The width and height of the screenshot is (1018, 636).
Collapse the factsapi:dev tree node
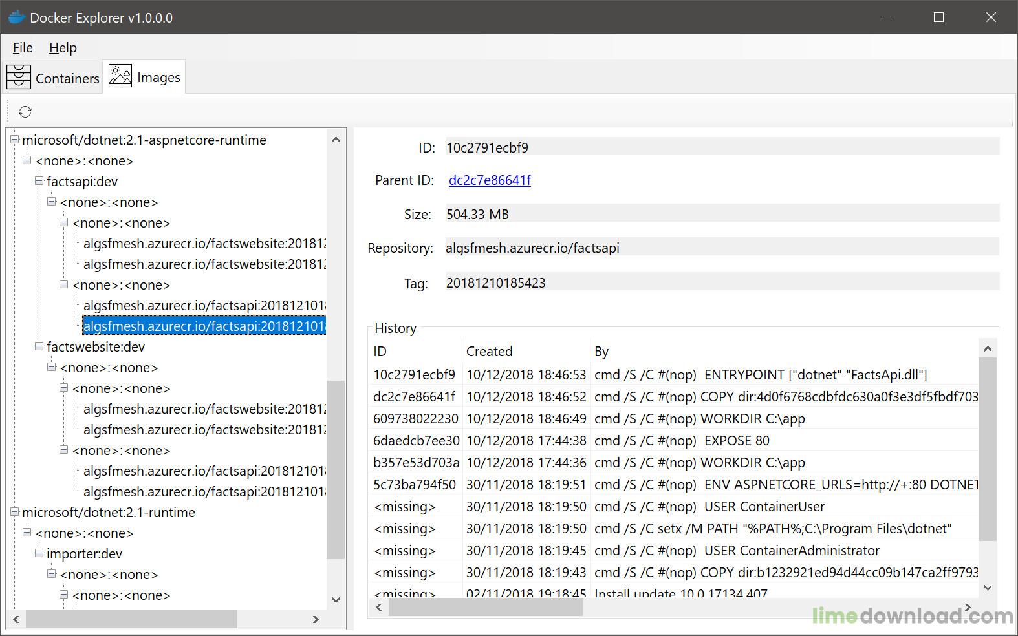click(x=39, y=181)
